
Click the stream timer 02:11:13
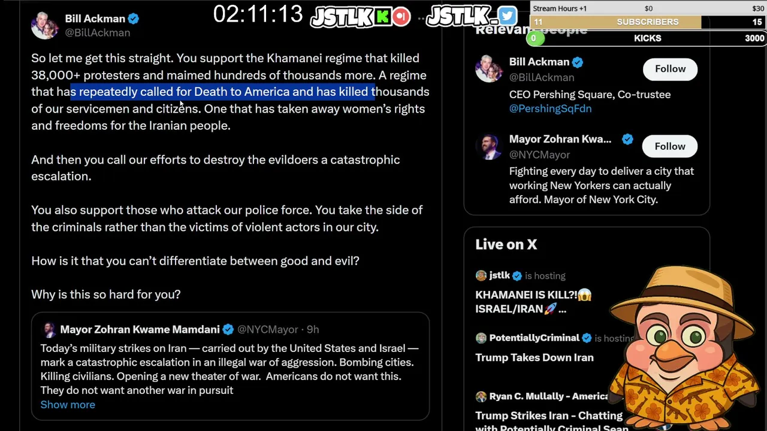click(x=258, y=14)
